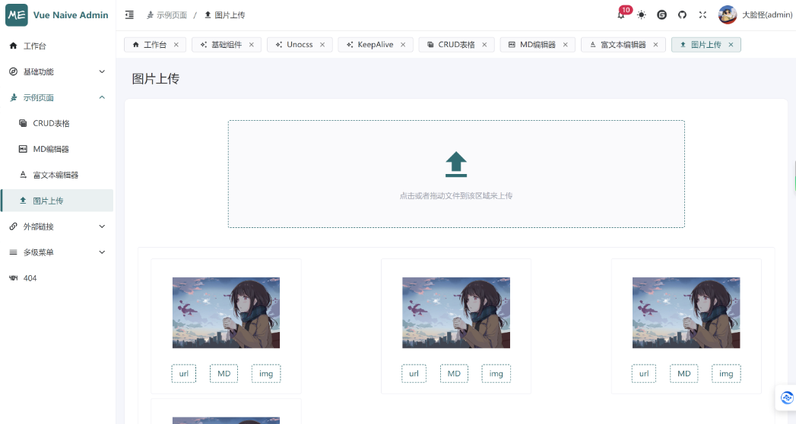Open the notifications bell
This screenshot has height=424, width=796.
click(621, 15)
